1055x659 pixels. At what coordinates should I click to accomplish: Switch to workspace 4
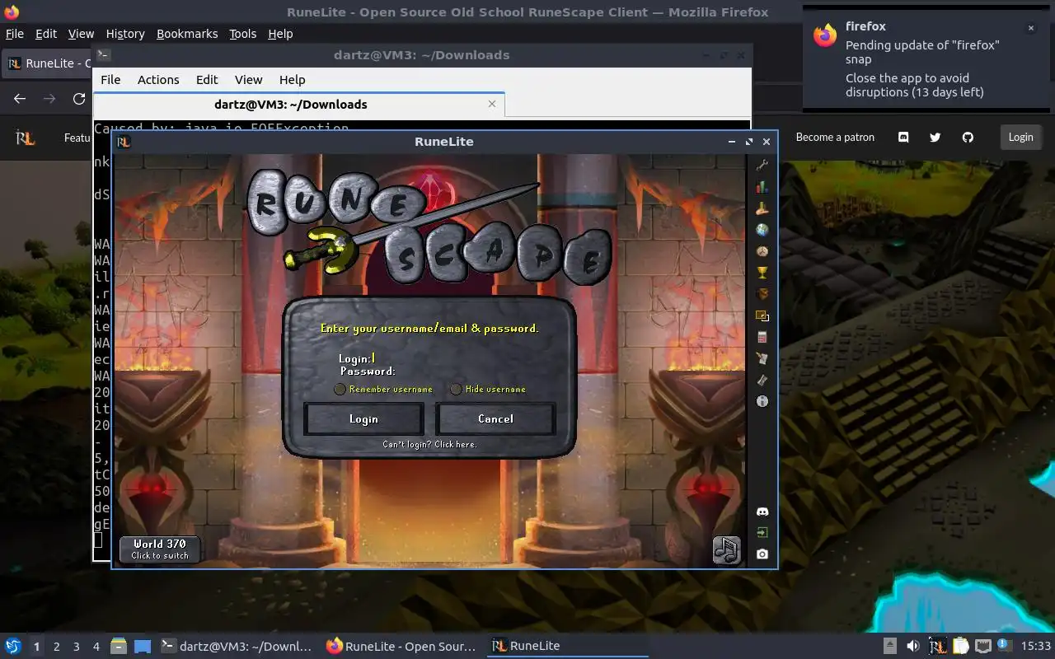pos(96,647)
